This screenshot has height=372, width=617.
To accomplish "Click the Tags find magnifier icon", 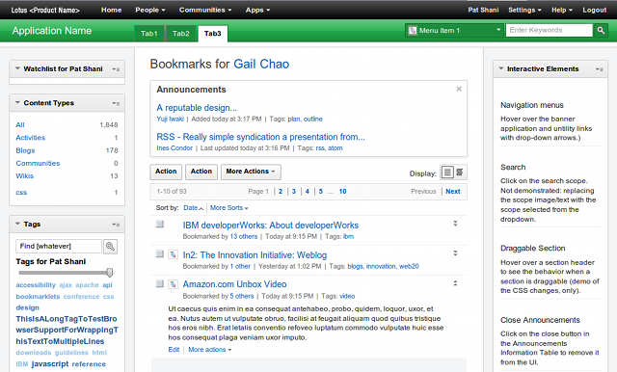I will point(110,247).
